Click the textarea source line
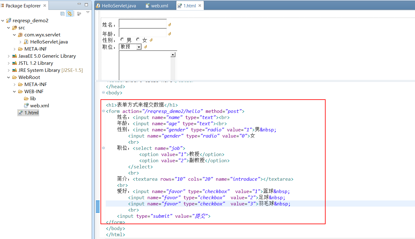The image size is (415, 239). tap(205, 179)
